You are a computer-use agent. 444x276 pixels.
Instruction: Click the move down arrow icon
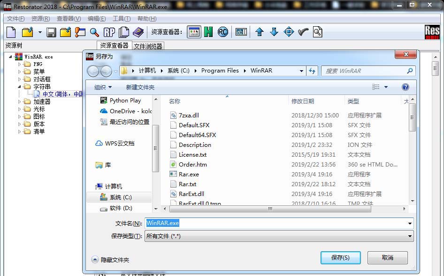click(x=274, y=32)
